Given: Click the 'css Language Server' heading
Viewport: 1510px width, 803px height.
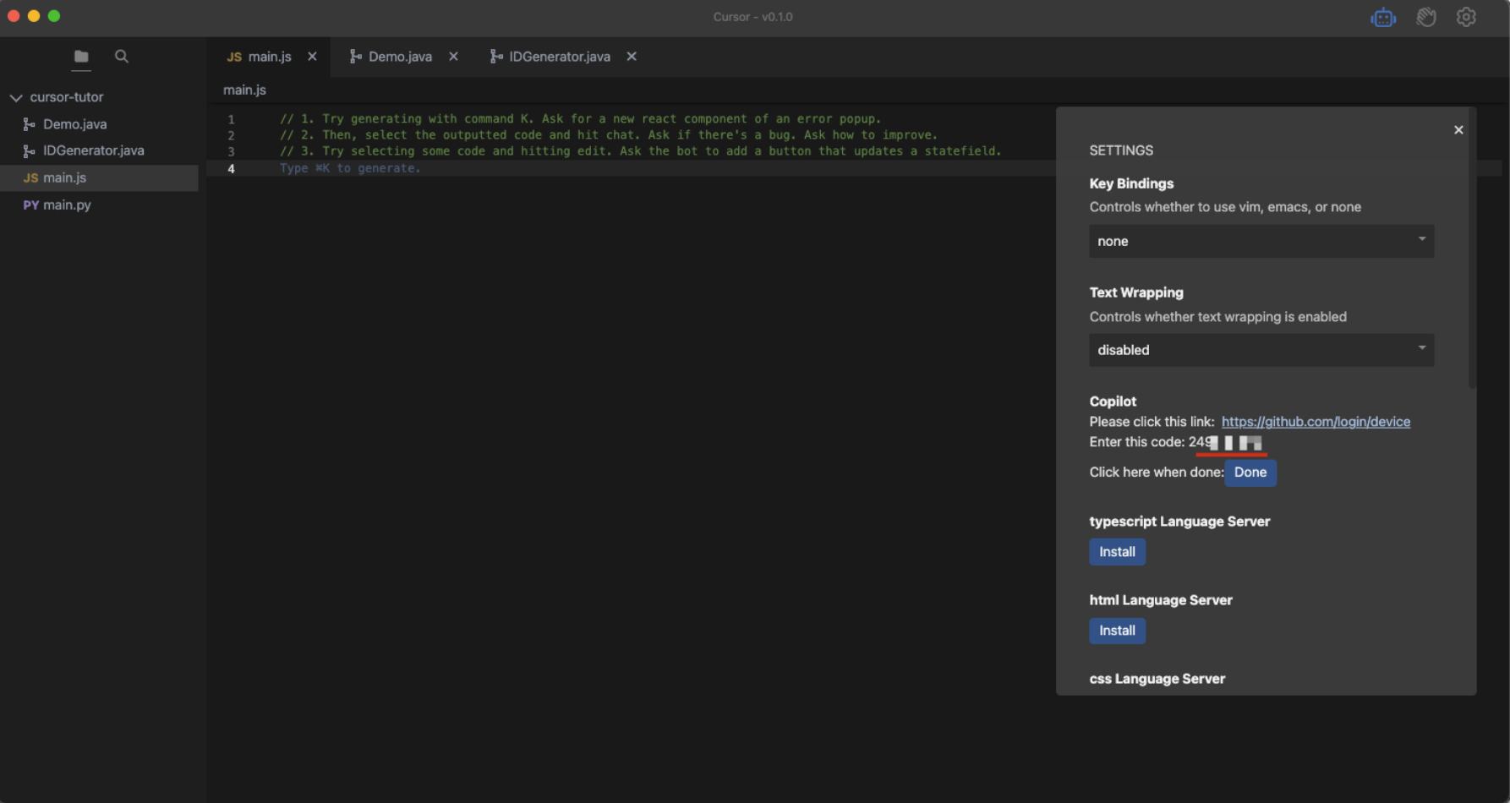Looking at the screenshot, I should pos(1157,679).
